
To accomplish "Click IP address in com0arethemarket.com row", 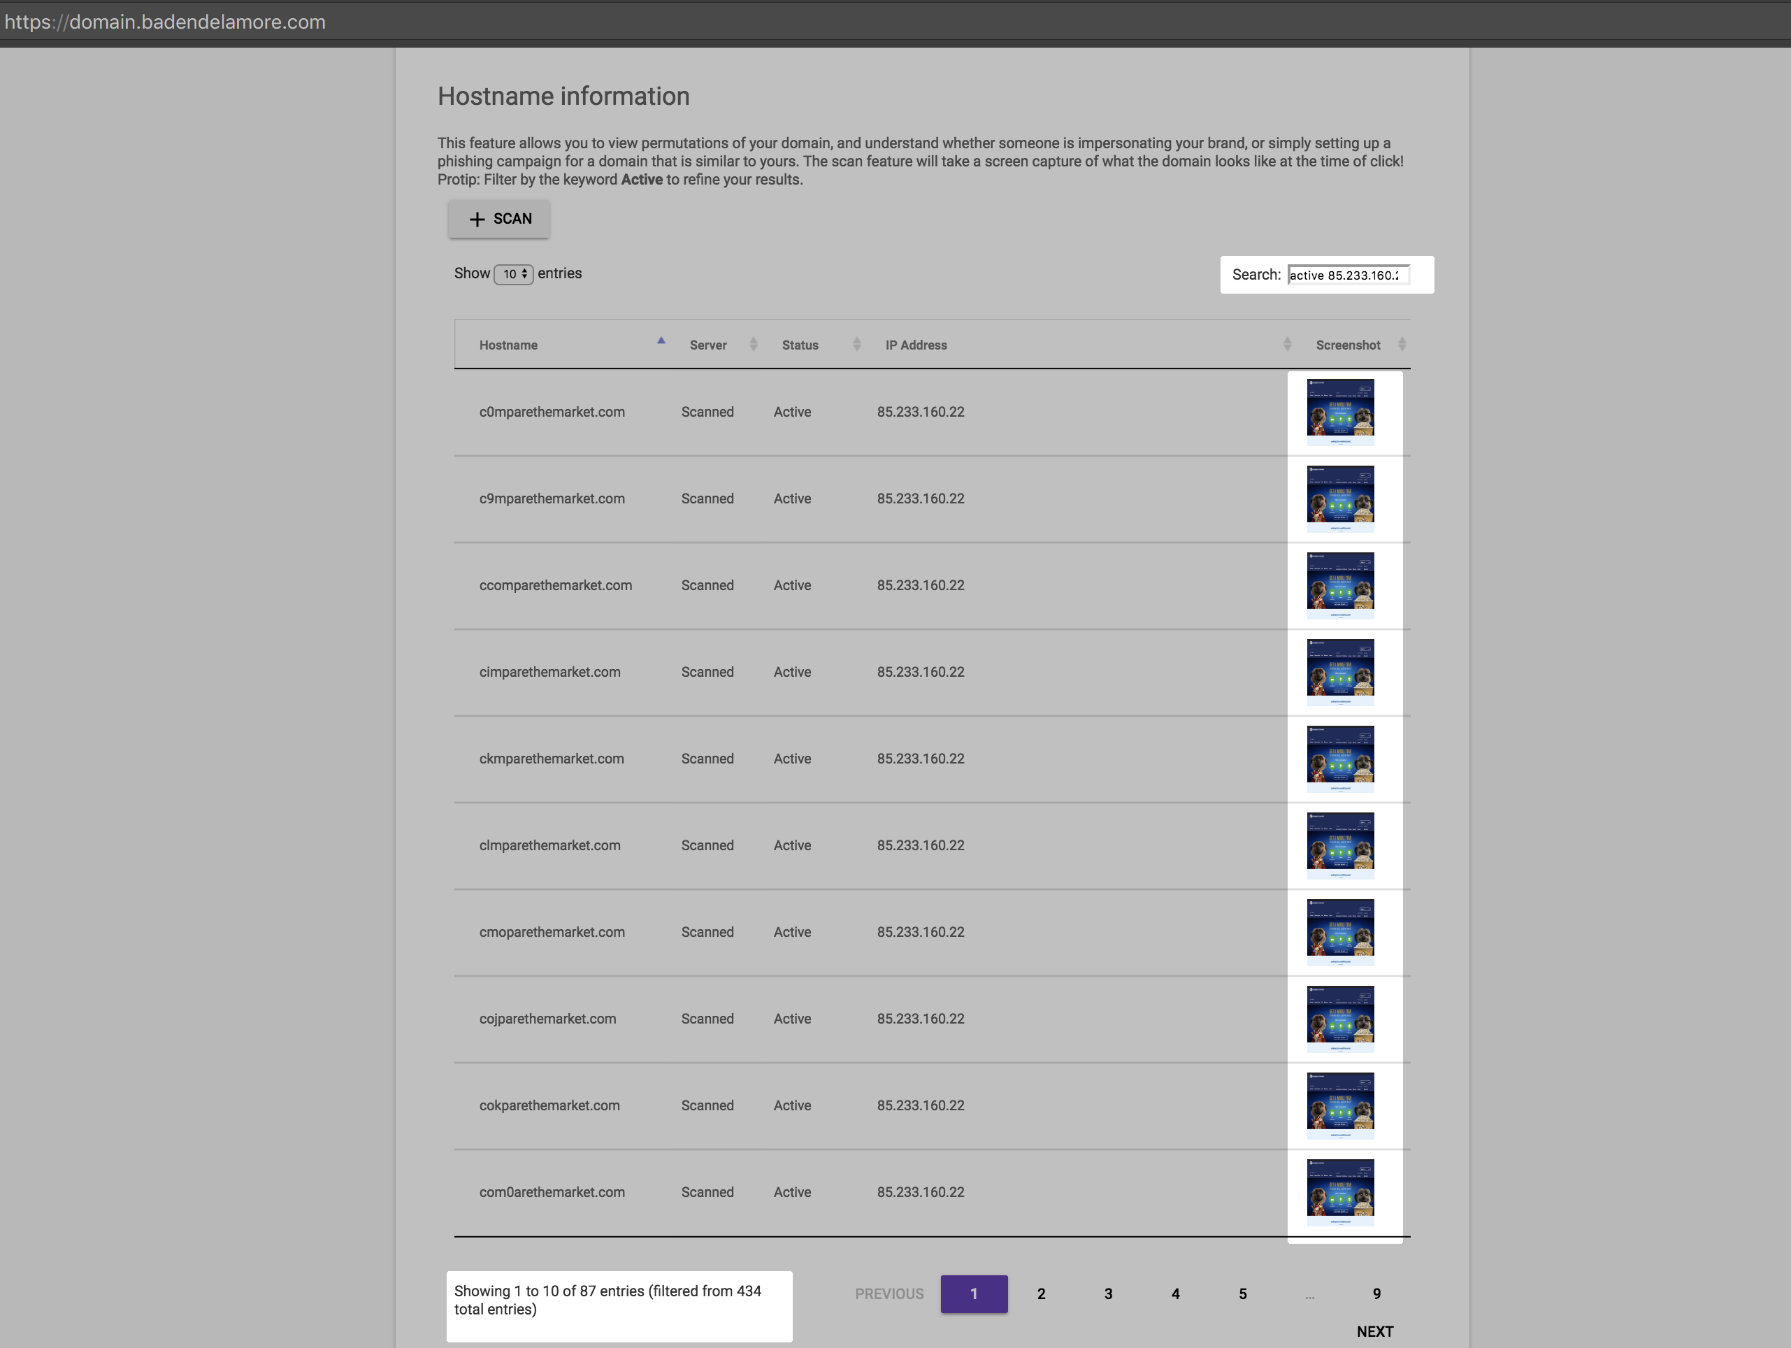I will [921, 1192].
